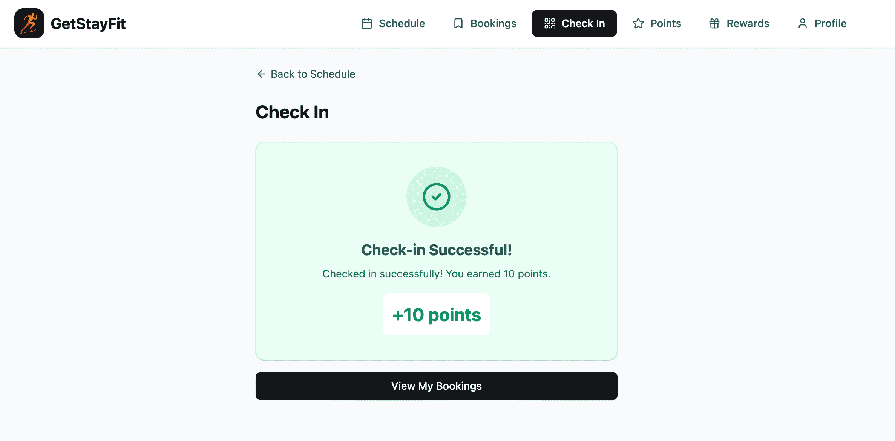The image size is (895, 441).
Task: Click the +10 points badge
Action: 436,315
